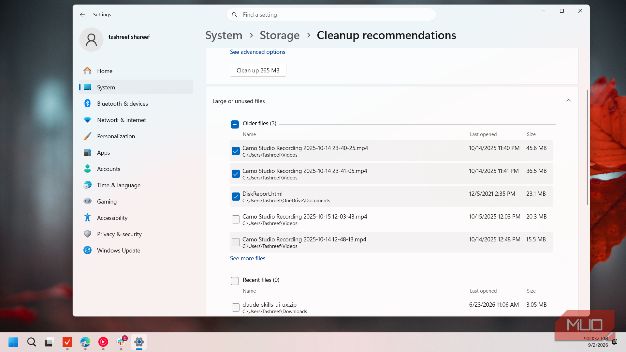Uncheck Camo Studio Recording 23-41-05.mp4
The height and width of the screenshot is (352, 626).
236,174
